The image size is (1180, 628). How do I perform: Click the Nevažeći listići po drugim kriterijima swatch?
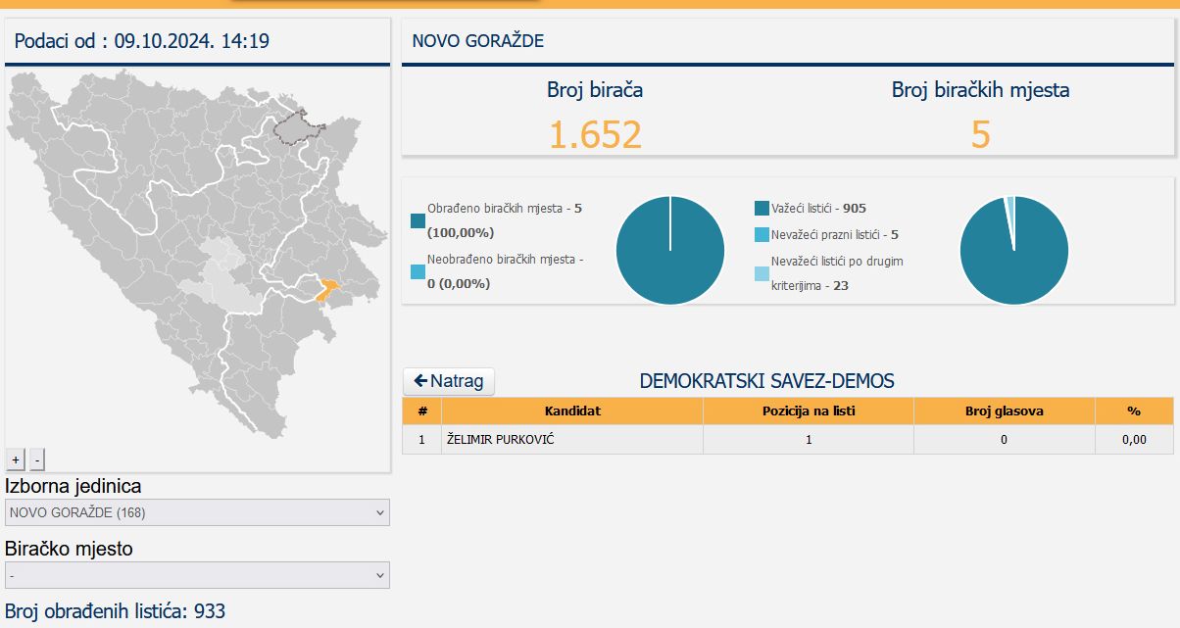(x=762, y=273)
